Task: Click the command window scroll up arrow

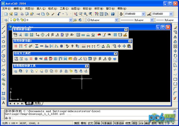Action: point(175,111)
